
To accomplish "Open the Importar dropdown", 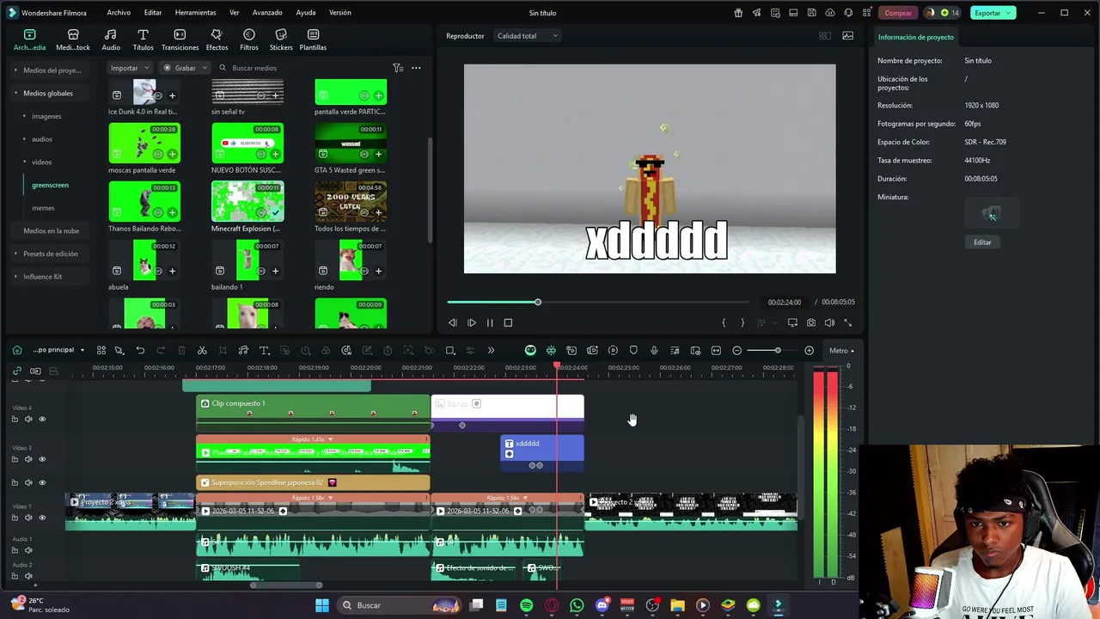I will point(130,68).
